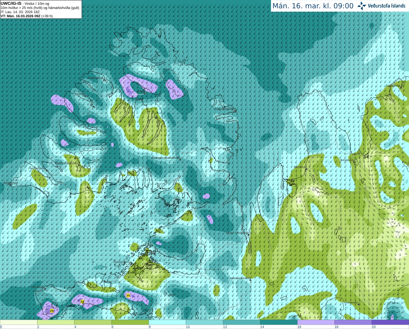The image size is (409, 329).
Task: Click the light teal 10–12 legend swatch
Action: coord(204,322)
